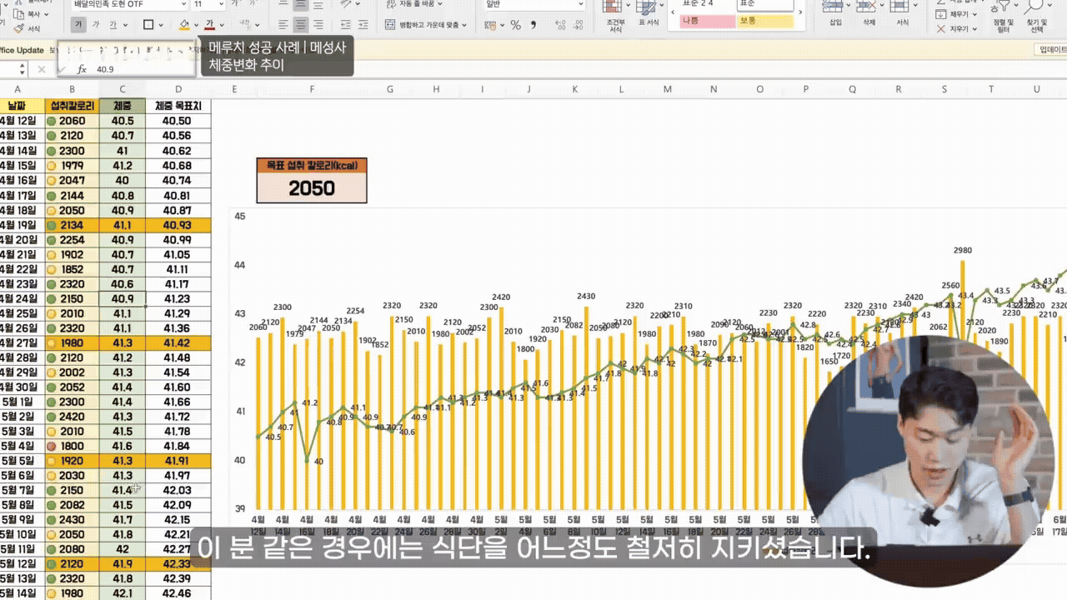Select the weight cell 42 for 5월 11일

(x=123, y=548)
